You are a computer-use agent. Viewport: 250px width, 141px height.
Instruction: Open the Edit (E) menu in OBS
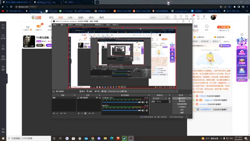63,25
